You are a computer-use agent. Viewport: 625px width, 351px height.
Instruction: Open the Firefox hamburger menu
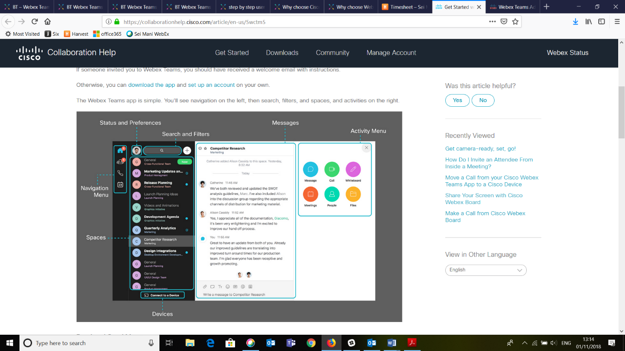pos(617,21)
